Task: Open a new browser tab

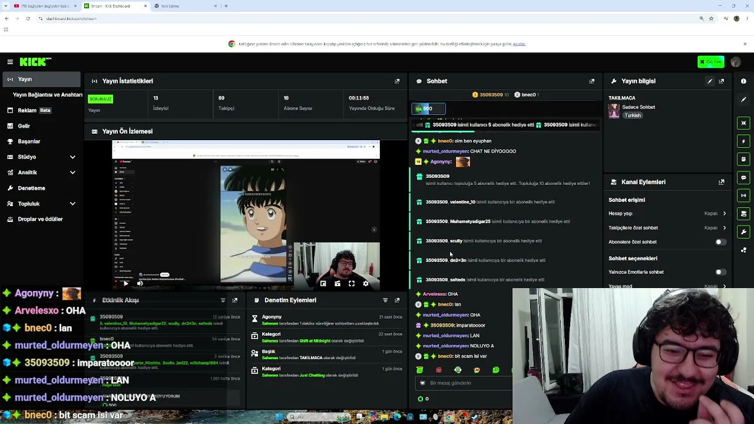Action: point(226,6)
